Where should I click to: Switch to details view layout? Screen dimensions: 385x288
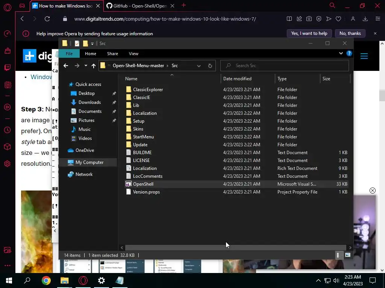pyautogui.click(x=338, y=255)
